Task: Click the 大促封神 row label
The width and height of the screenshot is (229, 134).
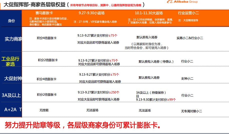Action: point(13,78)
